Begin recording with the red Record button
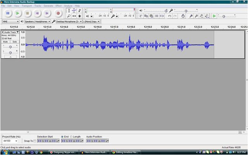The image size is (248, 155). tap(58, 13)
